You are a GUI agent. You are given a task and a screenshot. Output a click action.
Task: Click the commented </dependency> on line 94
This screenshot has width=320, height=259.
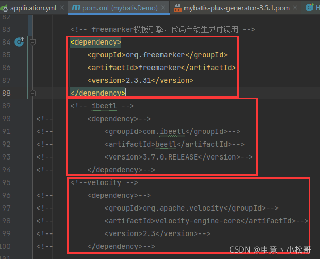point(121,170)
